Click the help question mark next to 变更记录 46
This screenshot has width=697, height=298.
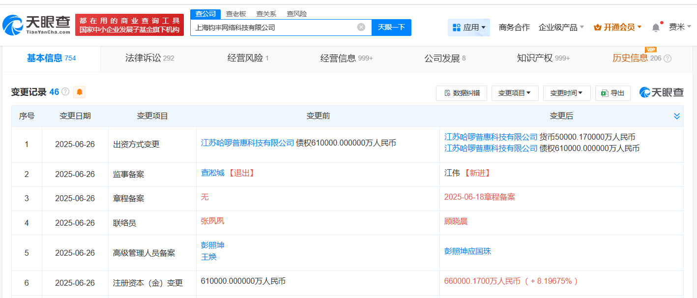click(x=65, y=92)
